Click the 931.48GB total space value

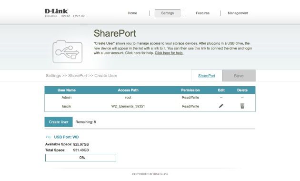pyautogui.click(x=81, y=150)
